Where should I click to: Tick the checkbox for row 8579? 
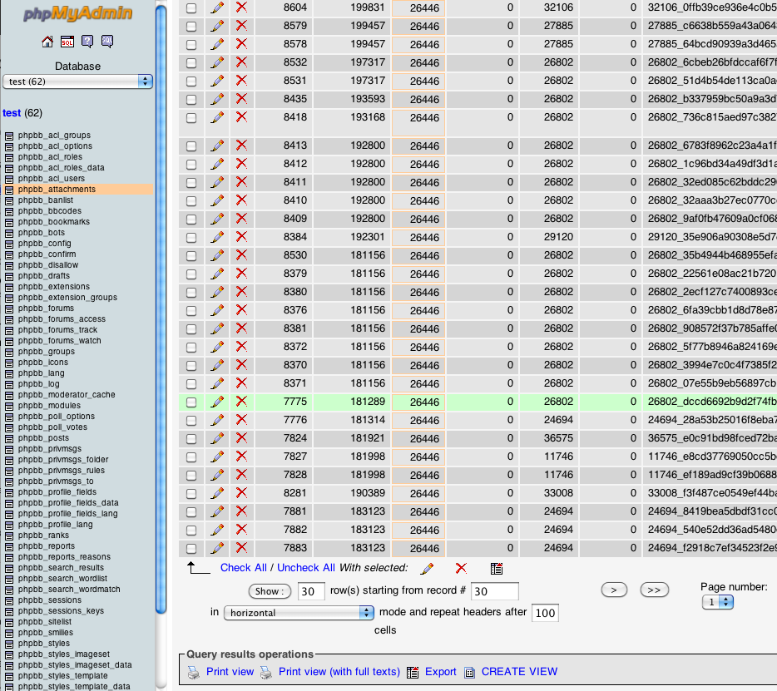(x=191, y=26)
